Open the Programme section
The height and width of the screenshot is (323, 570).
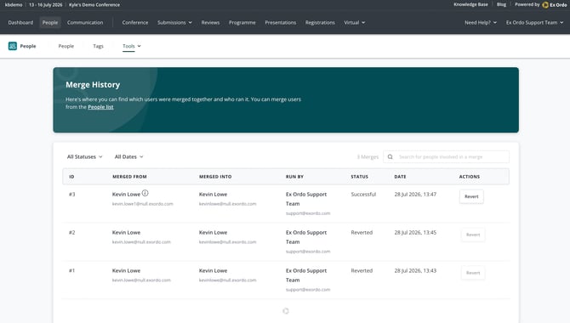(242, 23)
